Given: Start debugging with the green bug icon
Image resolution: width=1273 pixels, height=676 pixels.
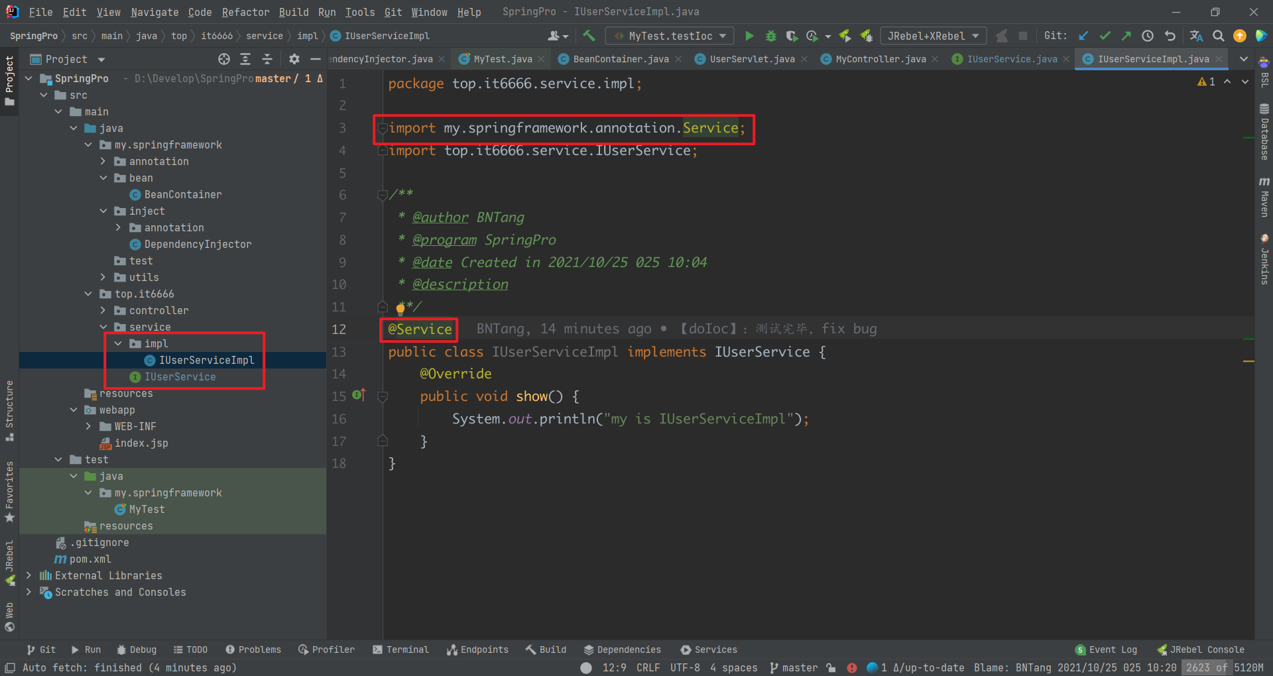Looking at the screenshot, I should pyautogui.click(x=770, y=36).
